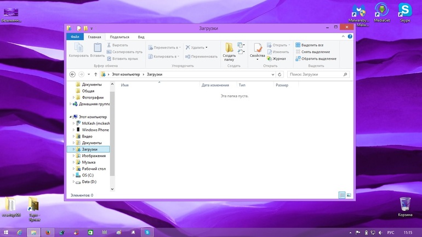
Task: Open Delete (Удалить) dropdown
Action: (197, 48)
